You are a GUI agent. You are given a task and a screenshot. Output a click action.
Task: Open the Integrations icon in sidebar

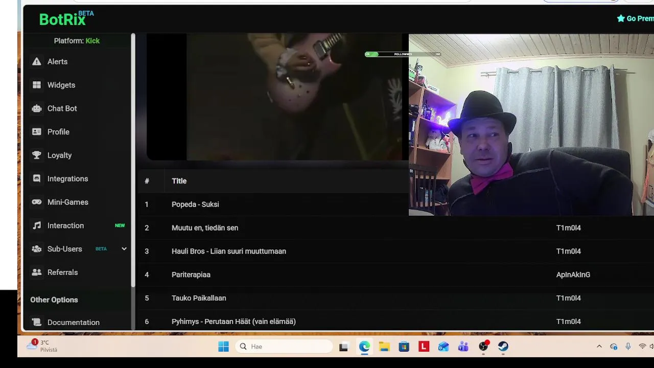[36, 179]
